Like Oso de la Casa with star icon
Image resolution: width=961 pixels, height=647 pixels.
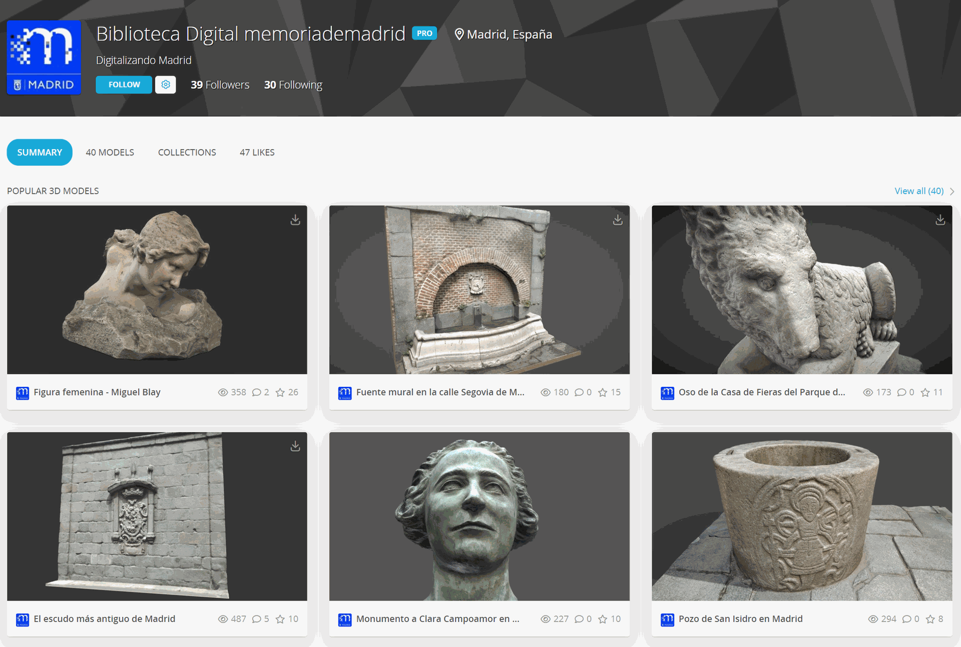(925, 392)
